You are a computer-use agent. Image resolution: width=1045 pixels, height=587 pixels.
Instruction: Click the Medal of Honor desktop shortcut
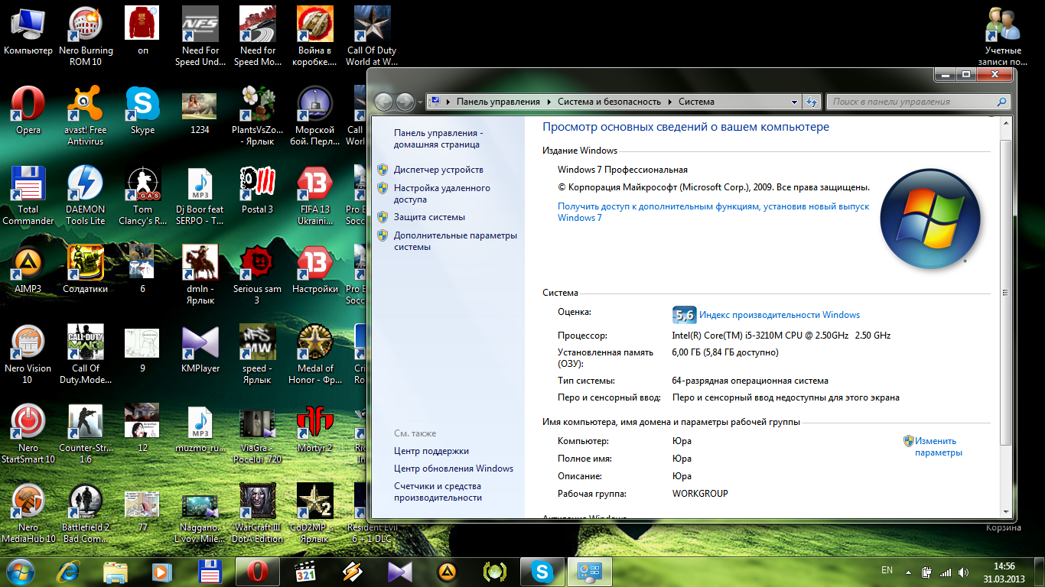coord(314,354)
